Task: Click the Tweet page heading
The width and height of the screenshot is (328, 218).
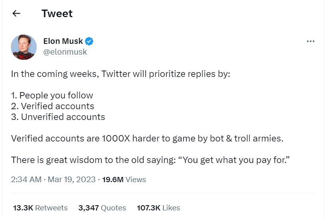Action: (x=57, y=14)
